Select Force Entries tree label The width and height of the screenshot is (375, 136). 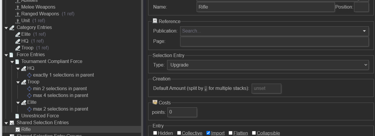[31, 54]
